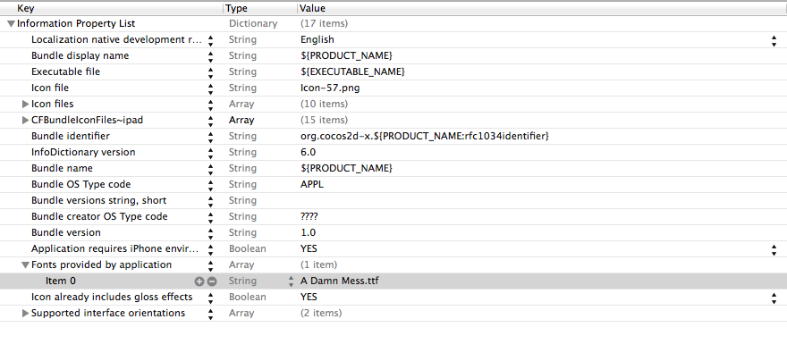The image size is (787, 361).
Task: Remove Item 0 using the minus icon
Action: tap(211, 281)
